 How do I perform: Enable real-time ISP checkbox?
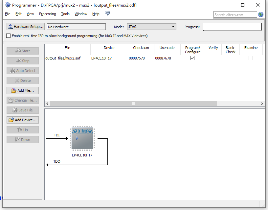pyautogui.click(x=9, y=36)
